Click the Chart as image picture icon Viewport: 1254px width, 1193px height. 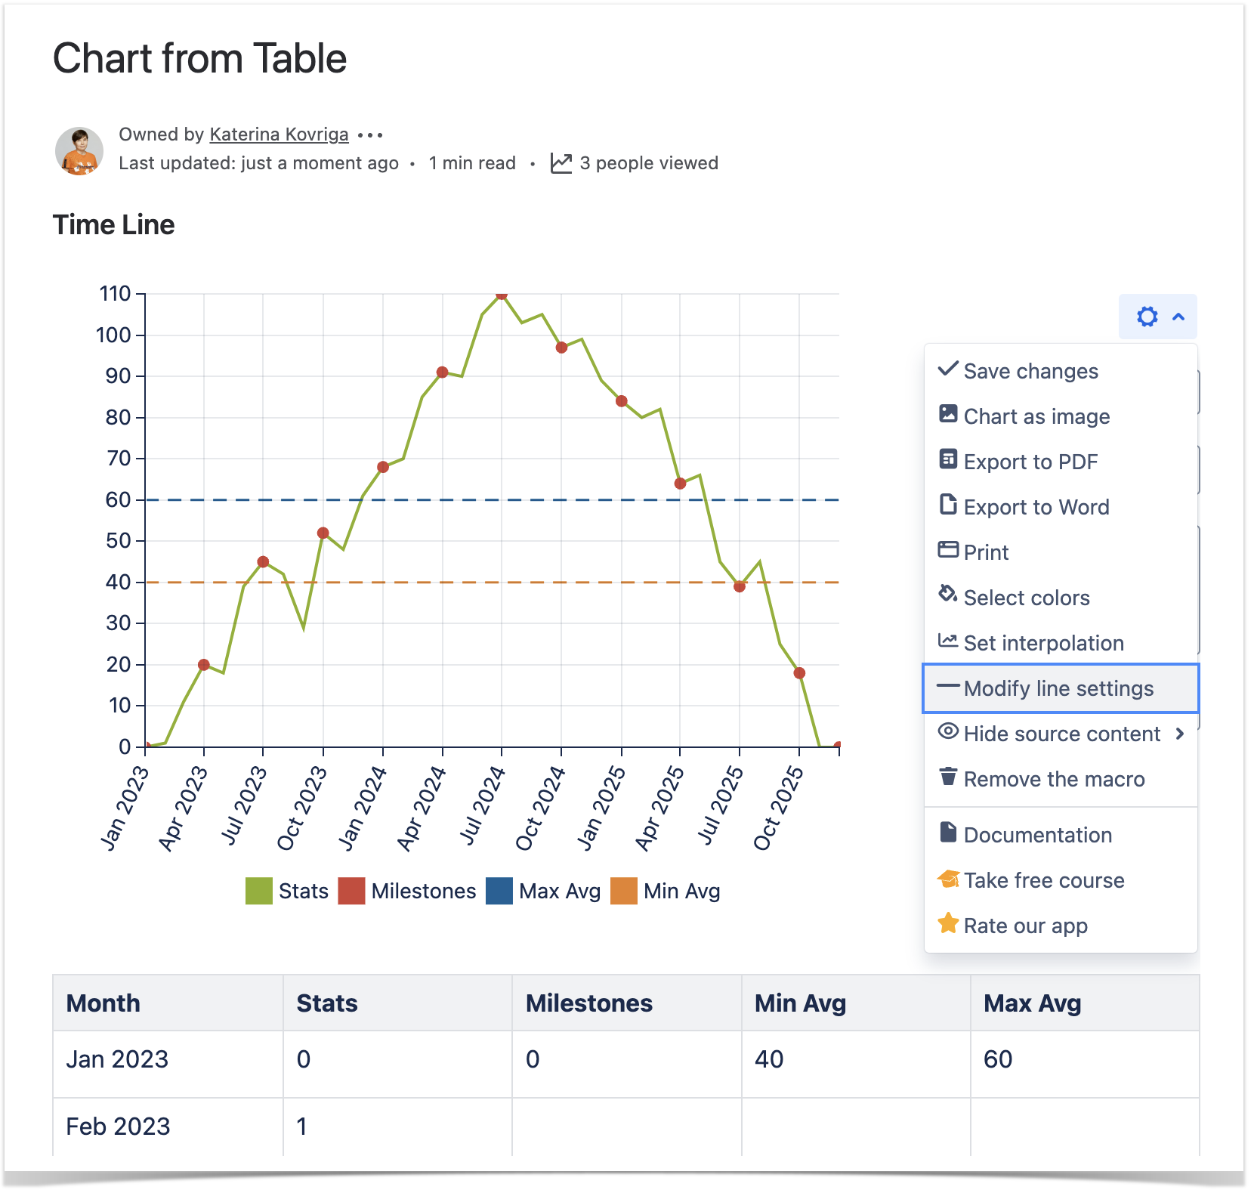click(947, 414)
